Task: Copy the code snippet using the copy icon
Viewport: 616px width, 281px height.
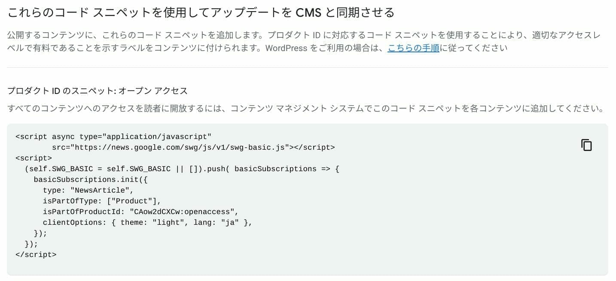Action: tap(586, 145)
